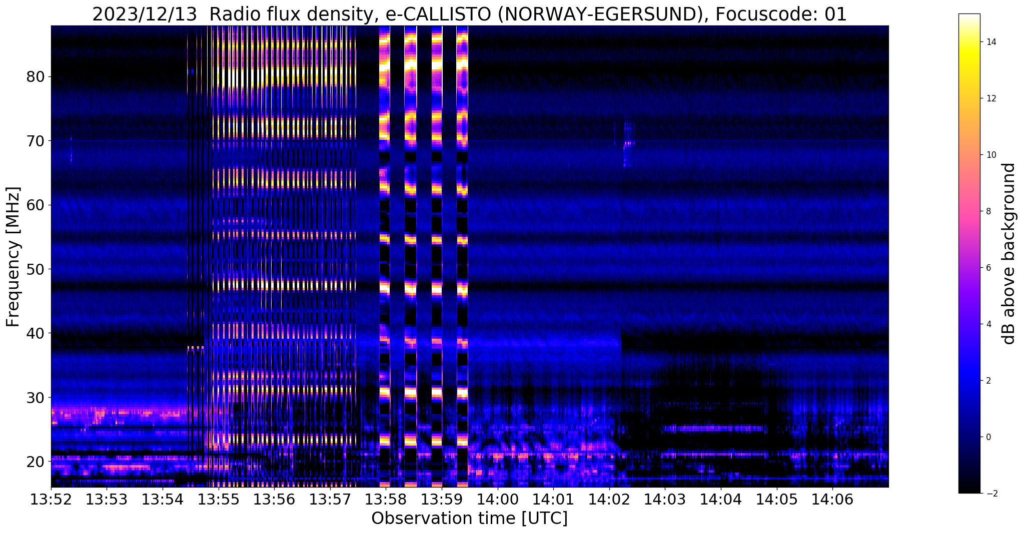Image resolution: width=1024 pixels, height=533 pixels.
Task: Click the 40 MHz frequency tick label
Action: (36, 333)
